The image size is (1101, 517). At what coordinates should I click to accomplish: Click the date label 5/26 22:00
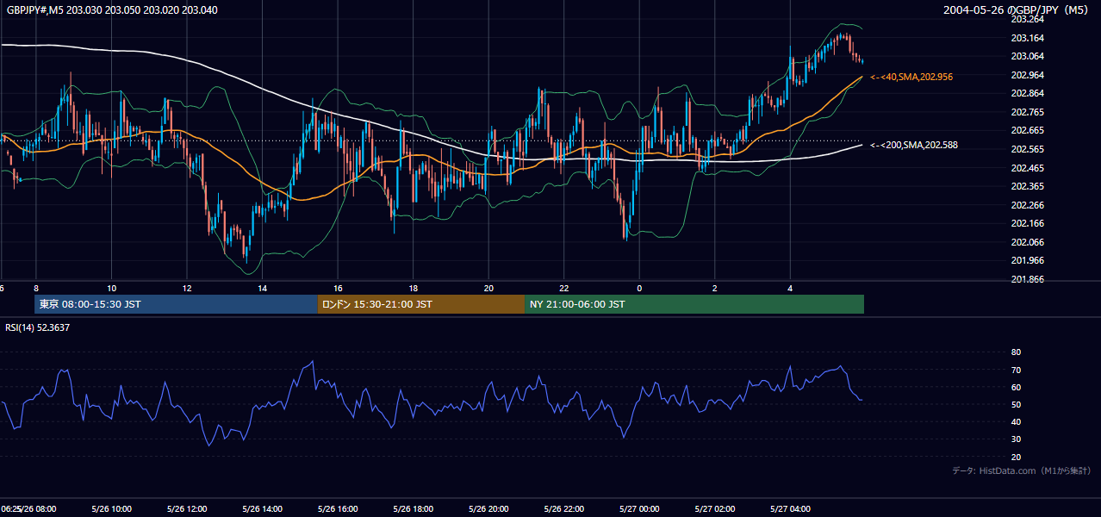coord(564,509)
